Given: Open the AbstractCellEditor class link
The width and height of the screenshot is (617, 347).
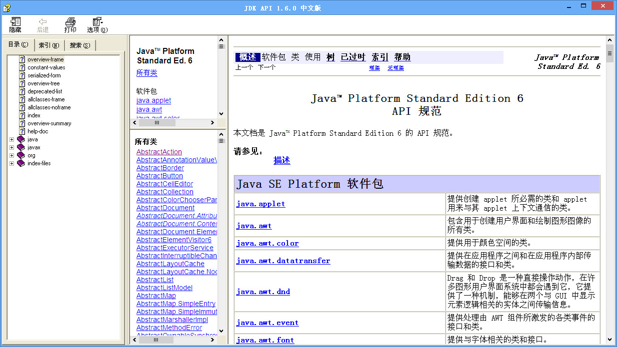Looking at the screenshot, I should pyautogui.click(x=164, y=184).
